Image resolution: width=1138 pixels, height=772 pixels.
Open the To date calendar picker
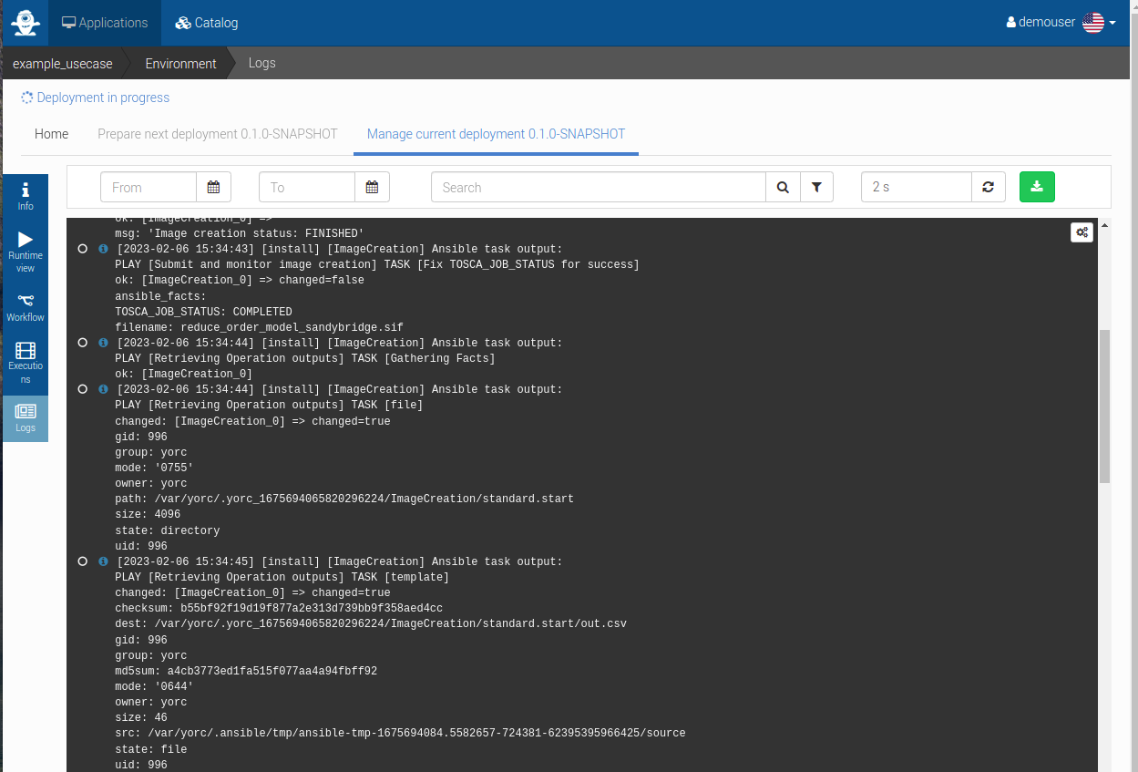[x=373, y=187]
